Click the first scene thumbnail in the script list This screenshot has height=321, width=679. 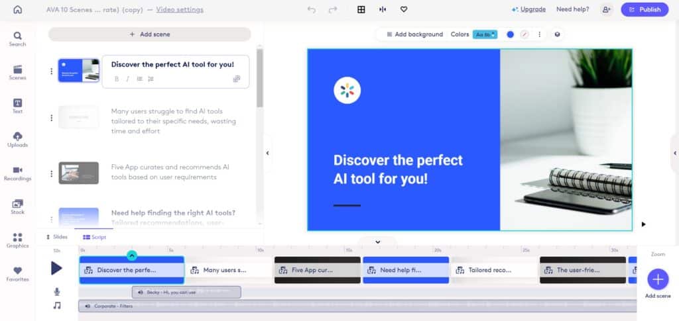click(79, 70)
